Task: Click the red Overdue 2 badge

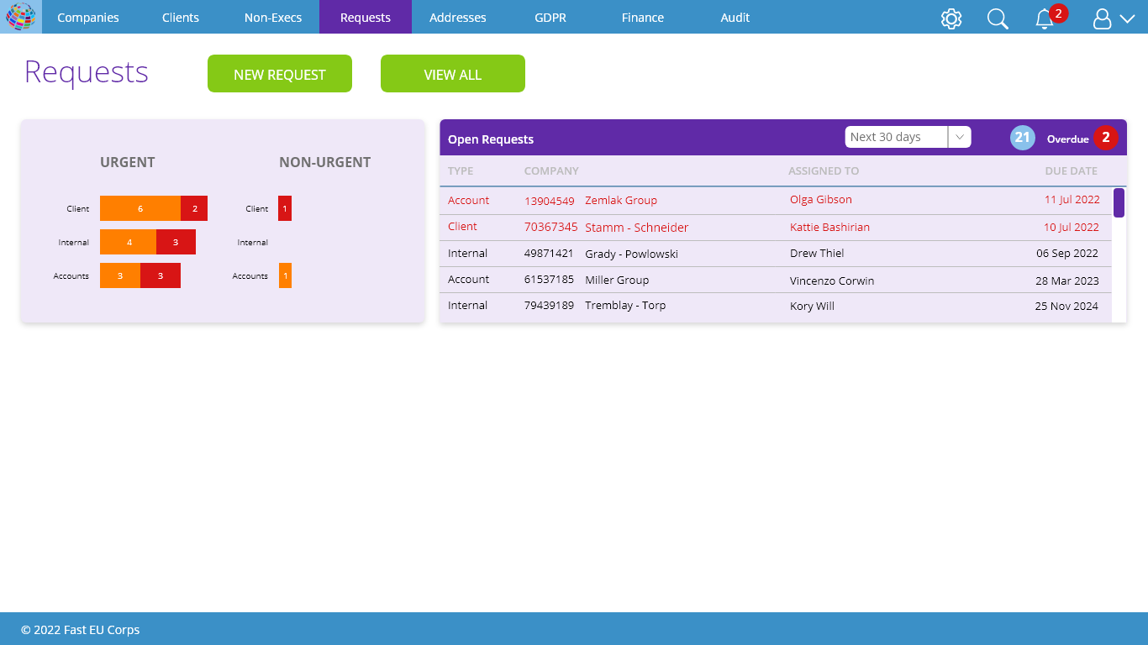Action: (x=1106, y=138)
